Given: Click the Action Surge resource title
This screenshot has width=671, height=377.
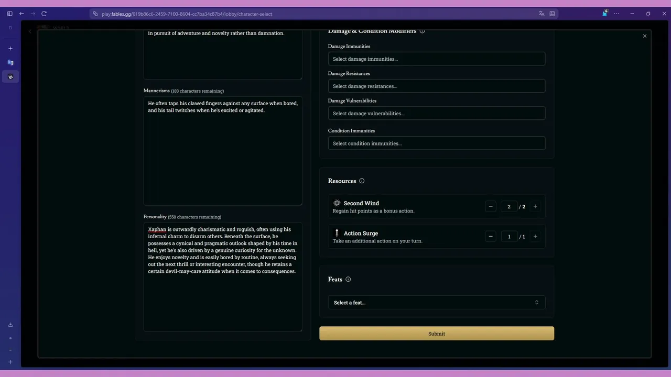Looking at the screenshot, I should point(361,233).
